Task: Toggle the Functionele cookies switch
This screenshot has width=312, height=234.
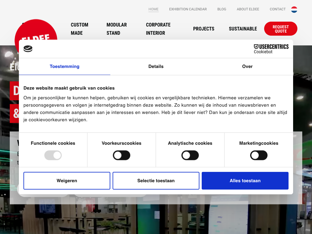Action: point(53,155)
